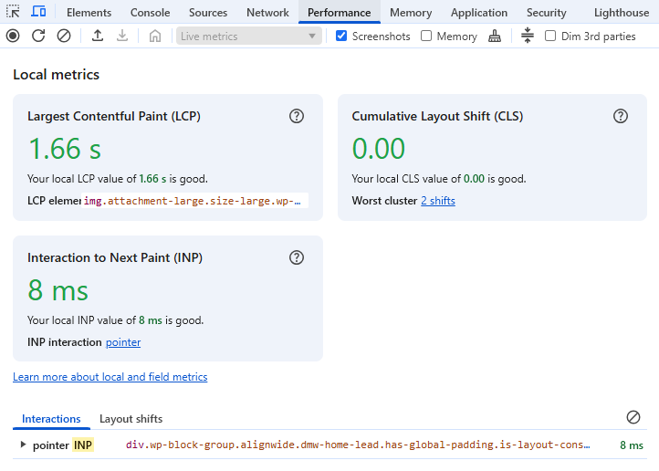Open the CLS help question icon
659x471 pixels.
point(621,116)
